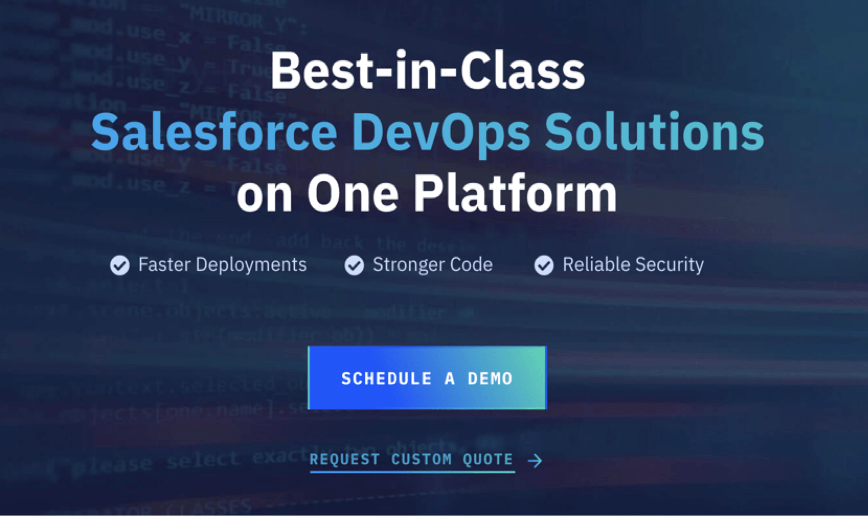Click the checkmark icon next to Stronger Code
This screenshot has height=516, width=868.
click(x=354, y=265)
